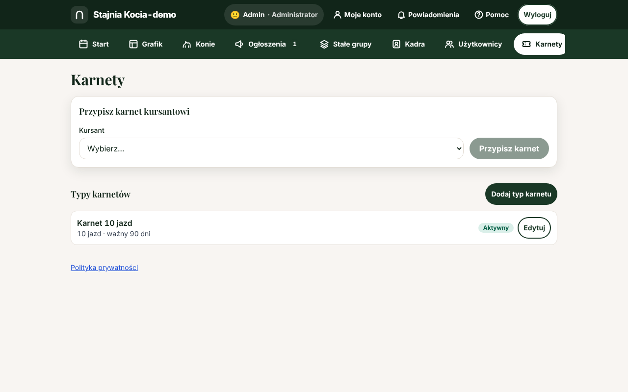Open the Polityka prywatności link
This screenshot has height=392, width=628.
[x=104, y=268]
